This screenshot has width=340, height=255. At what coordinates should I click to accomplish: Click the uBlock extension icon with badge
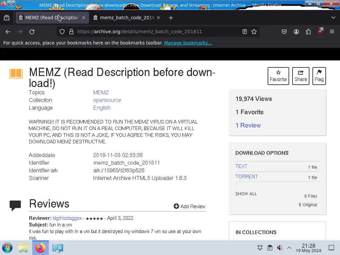320,31
